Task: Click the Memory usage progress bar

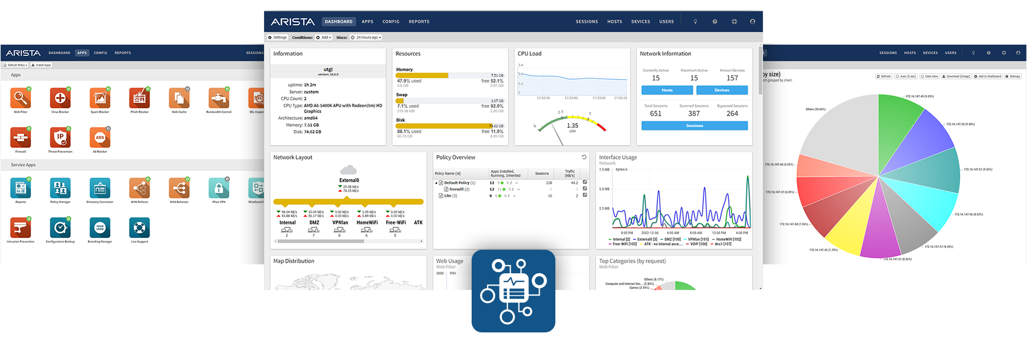Action: [x=449, y=75]
